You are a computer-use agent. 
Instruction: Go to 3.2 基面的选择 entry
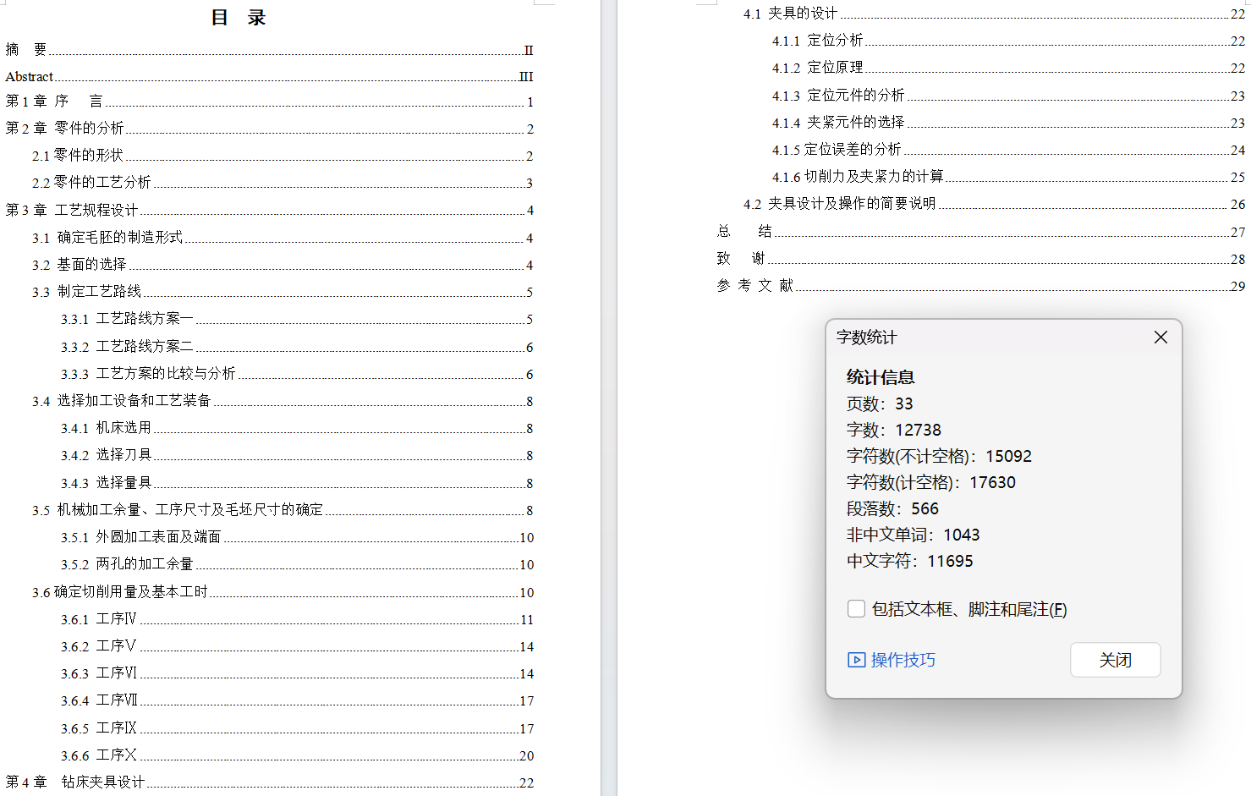click(283, 265)
